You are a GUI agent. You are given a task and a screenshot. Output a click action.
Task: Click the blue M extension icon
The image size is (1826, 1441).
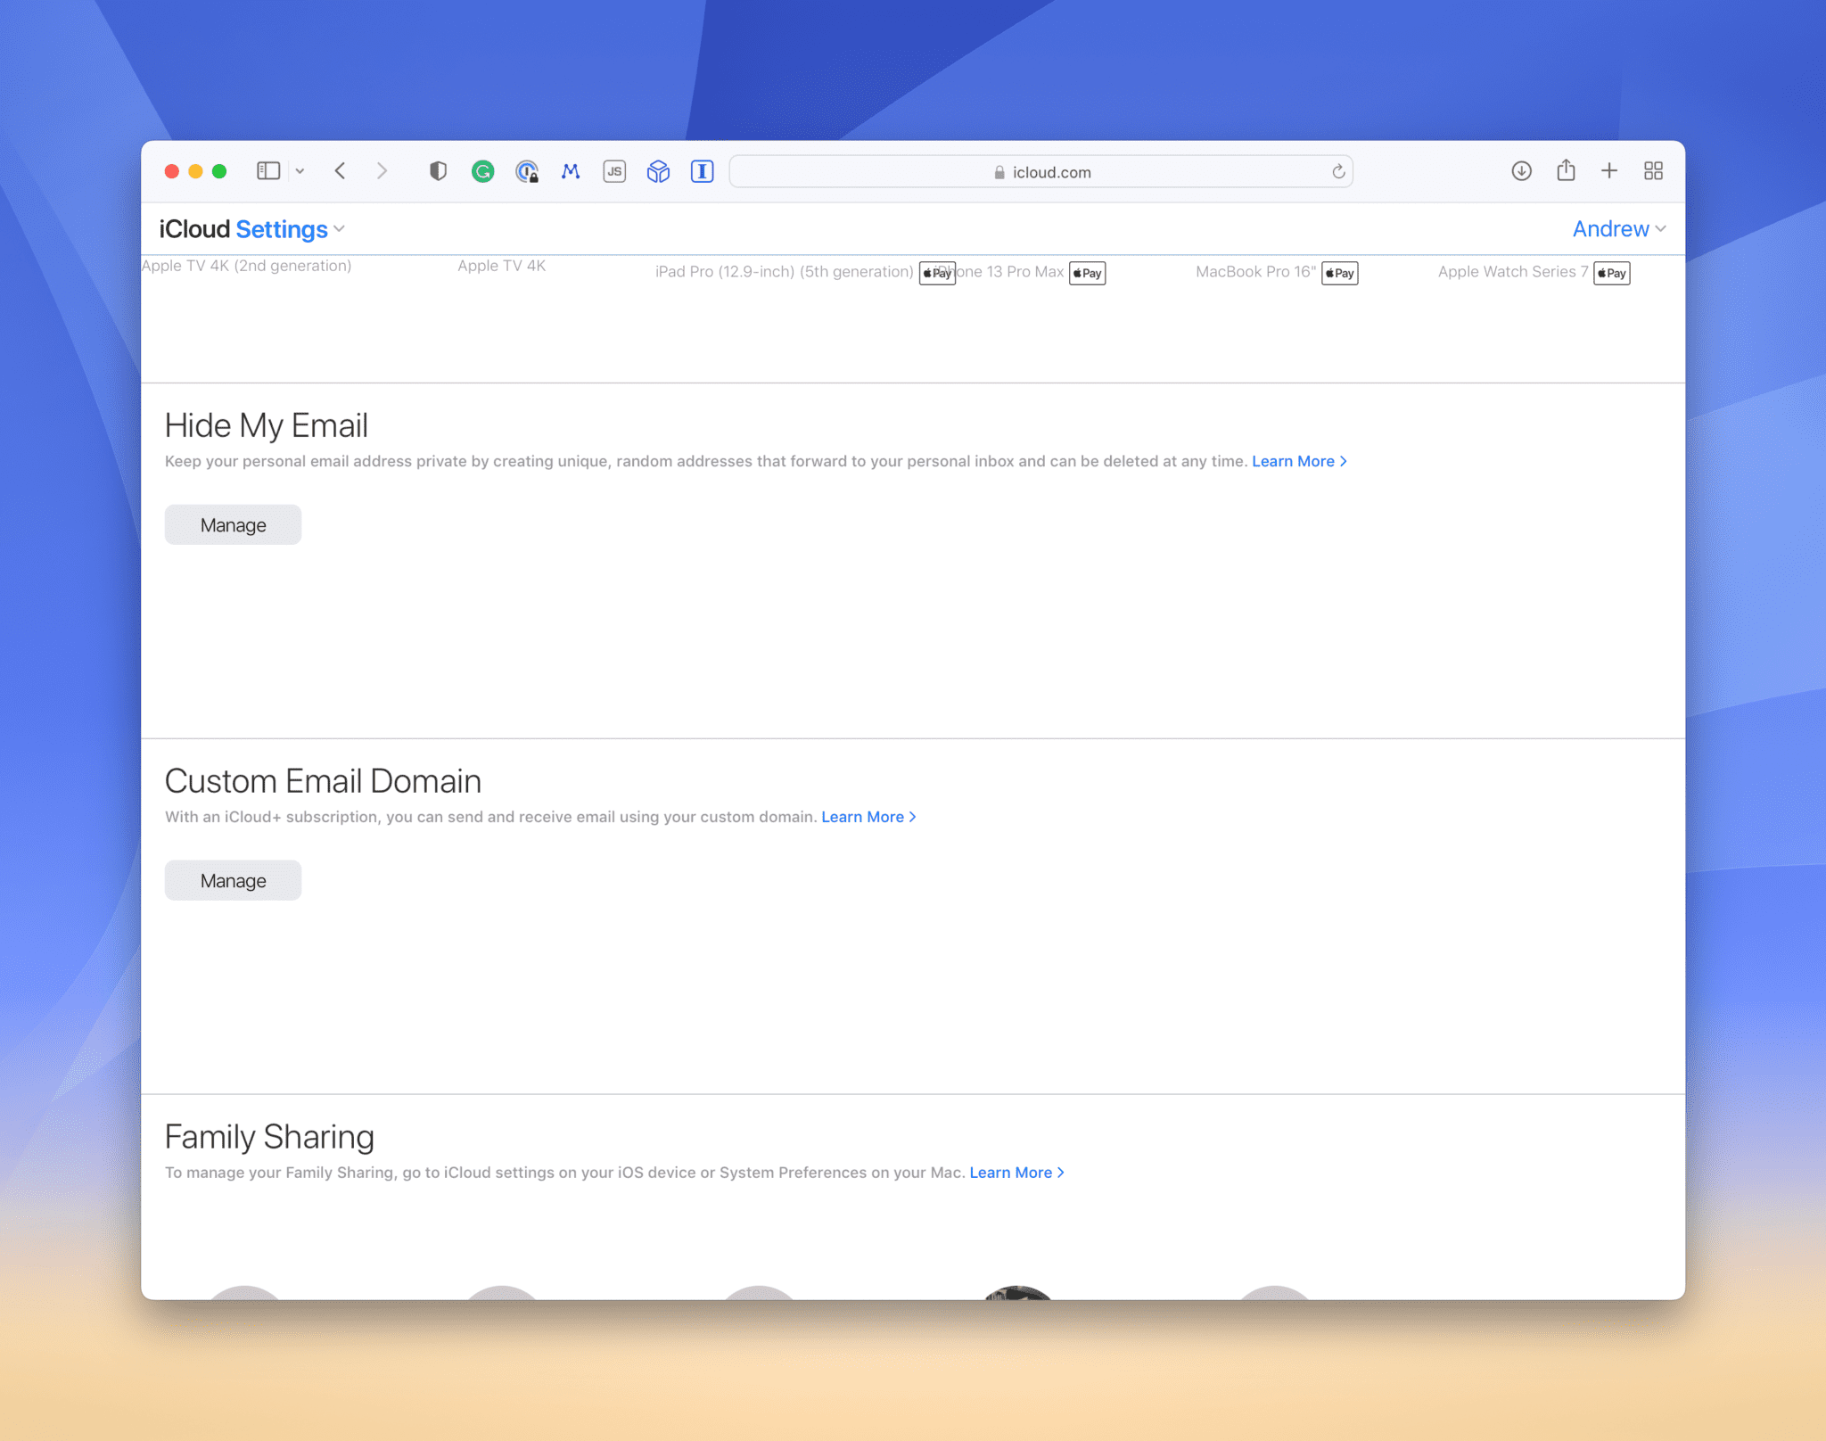(x=571, y=171)
